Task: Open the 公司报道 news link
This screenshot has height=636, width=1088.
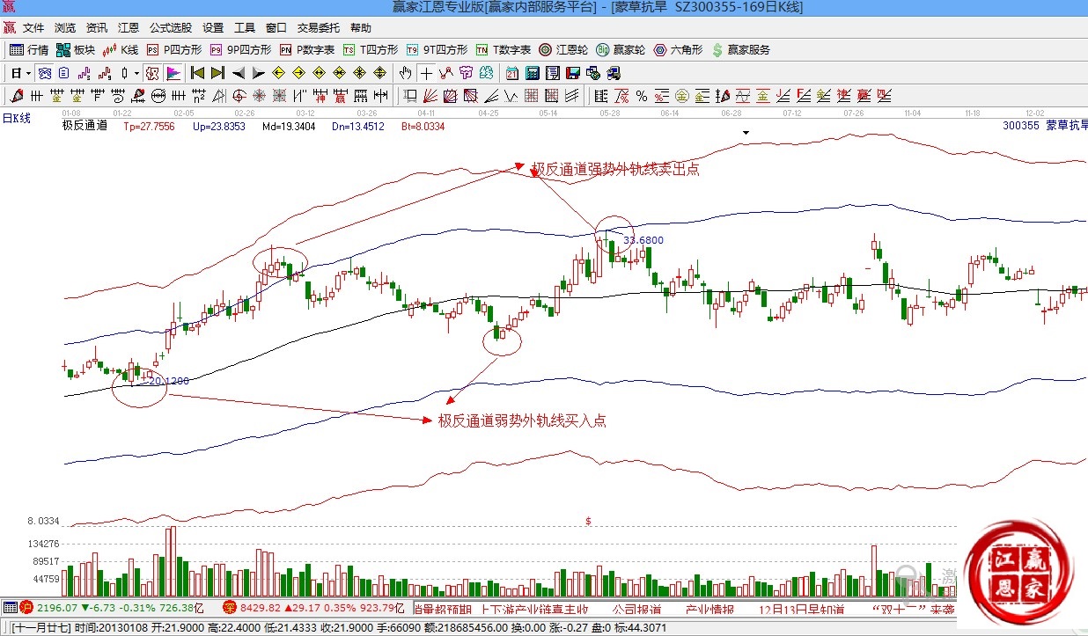Action: pyautogui.click(x=636, y=609)
